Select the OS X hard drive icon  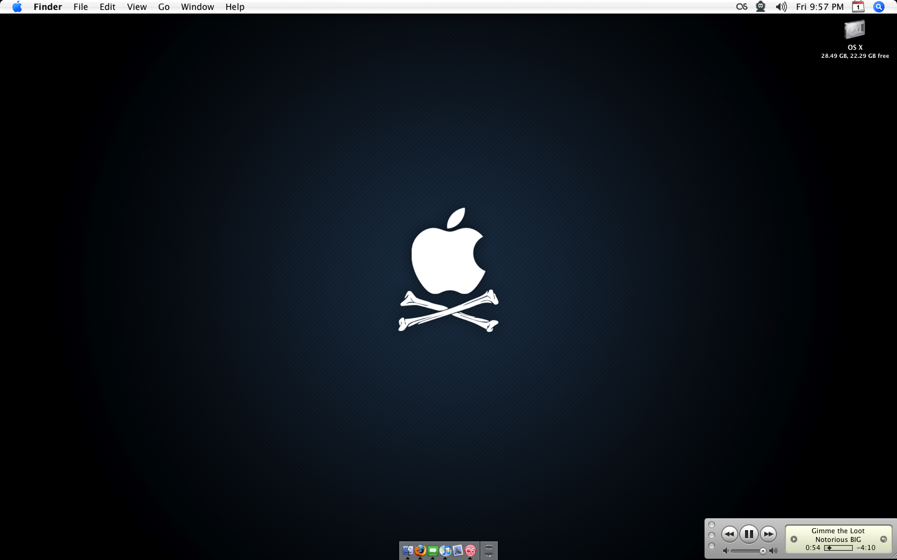pos(855,29)
